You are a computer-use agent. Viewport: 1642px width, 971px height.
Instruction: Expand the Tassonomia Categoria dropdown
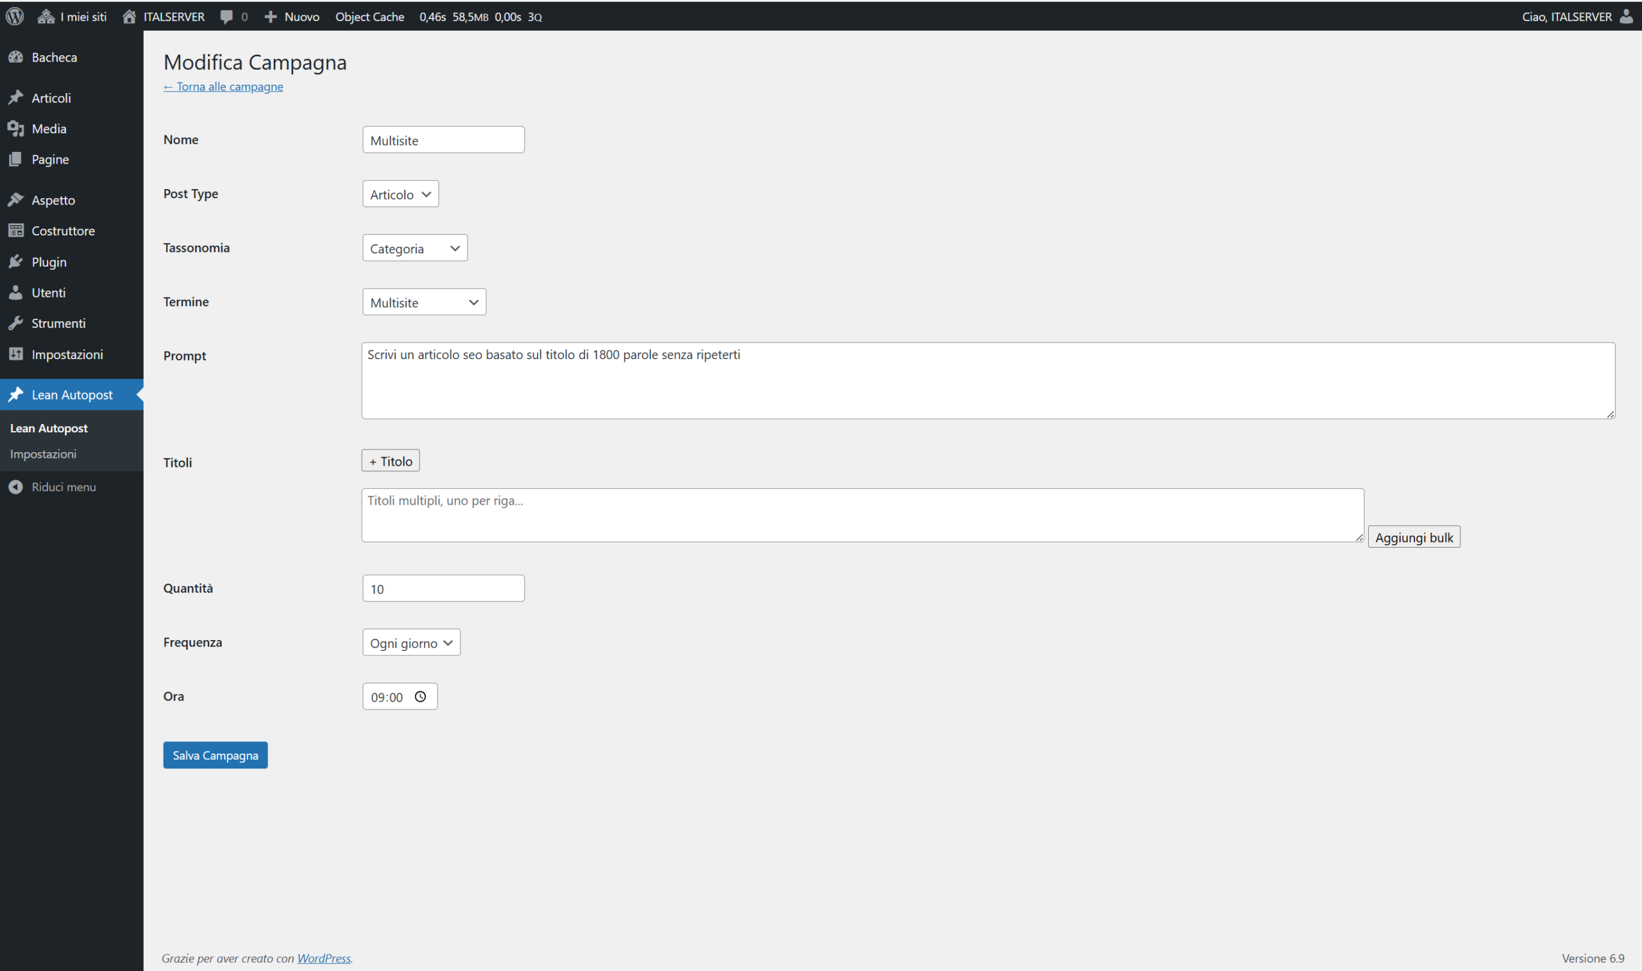tap(415, 248)
